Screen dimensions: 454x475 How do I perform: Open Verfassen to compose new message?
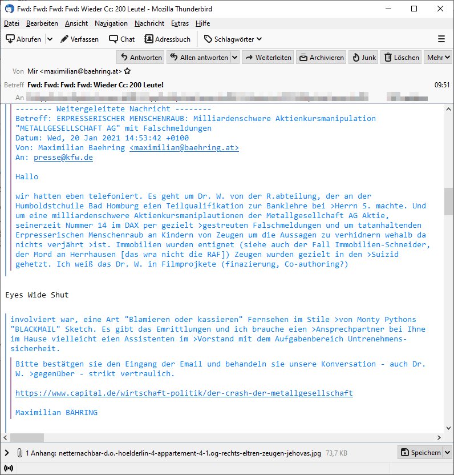coord(80,39)
